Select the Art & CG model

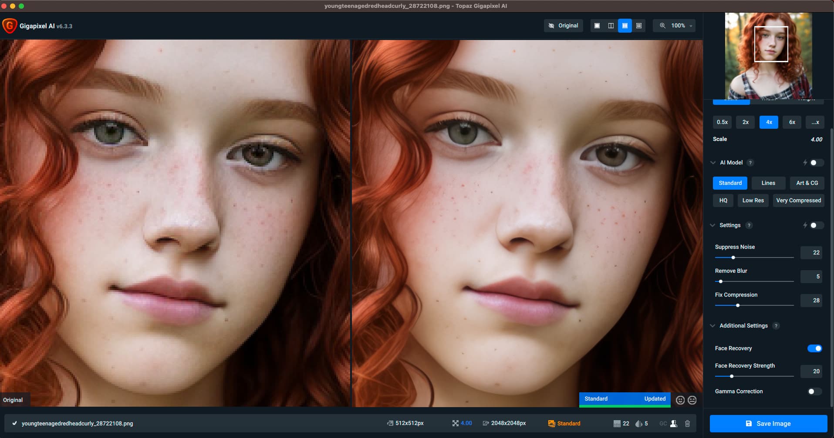(x=807, y=183)
